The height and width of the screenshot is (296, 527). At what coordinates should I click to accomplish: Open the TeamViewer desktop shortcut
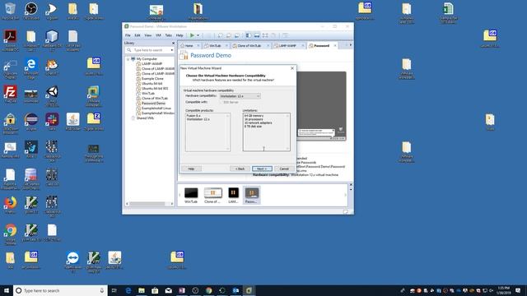point(72,261)
